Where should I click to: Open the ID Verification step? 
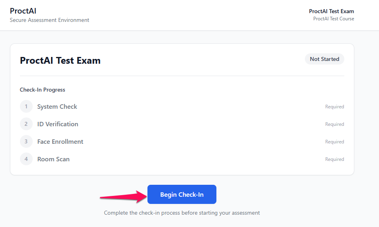click(x=57, y=124)
